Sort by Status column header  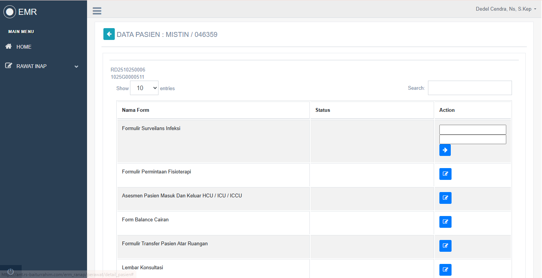(x=323, y=110)
